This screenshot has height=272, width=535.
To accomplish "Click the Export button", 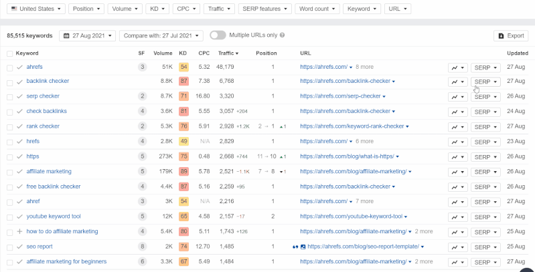I will 510,35.
